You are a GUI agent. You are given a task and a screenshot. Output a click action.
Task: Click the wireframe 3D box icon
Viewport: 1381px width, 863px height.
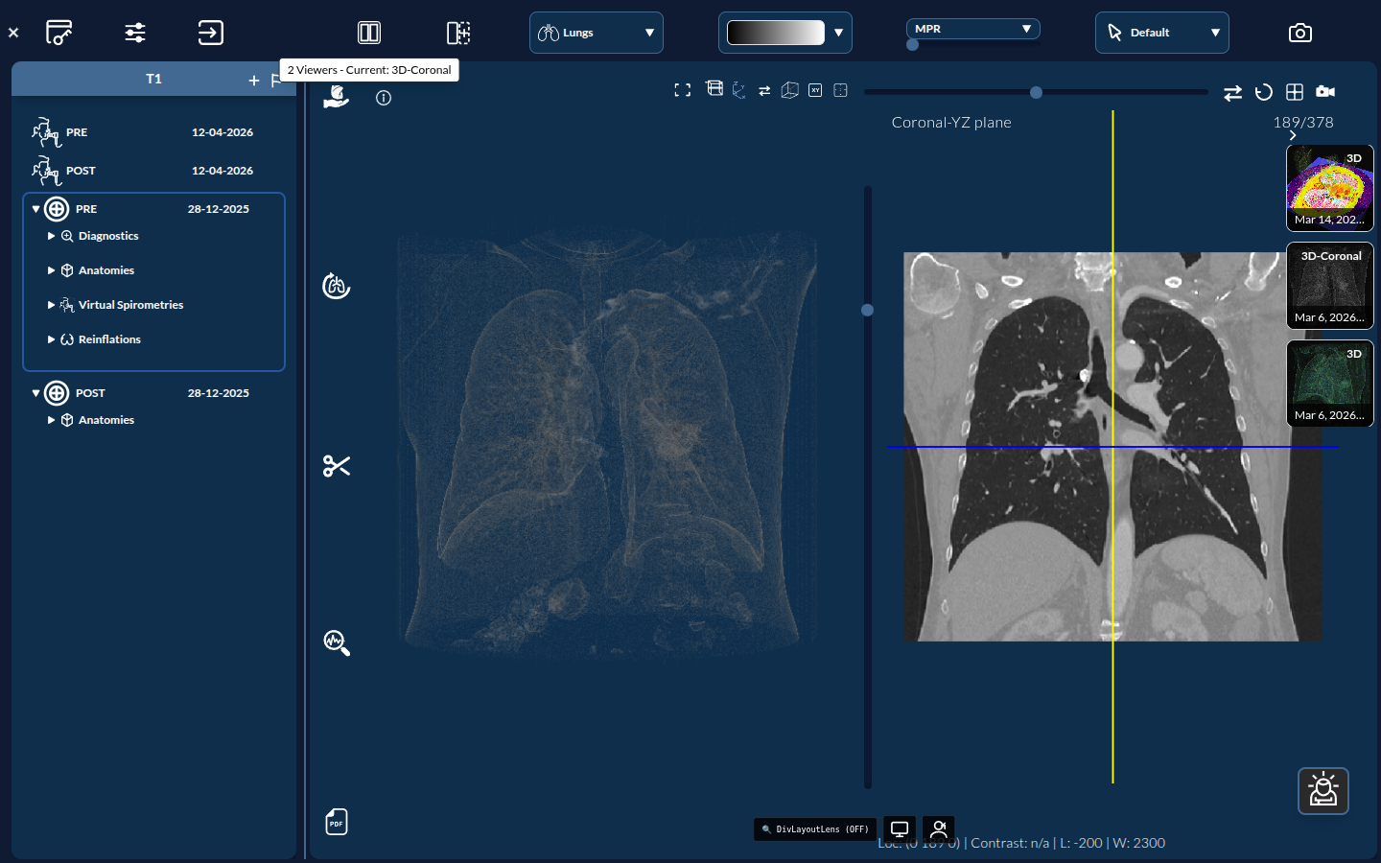point(790,90)
